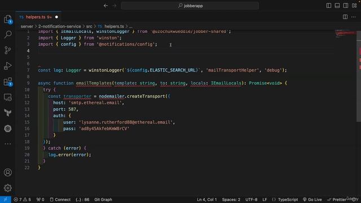Click the Prettier status item
Viewport: 361px width, 203px height.
tap(337, 200)
